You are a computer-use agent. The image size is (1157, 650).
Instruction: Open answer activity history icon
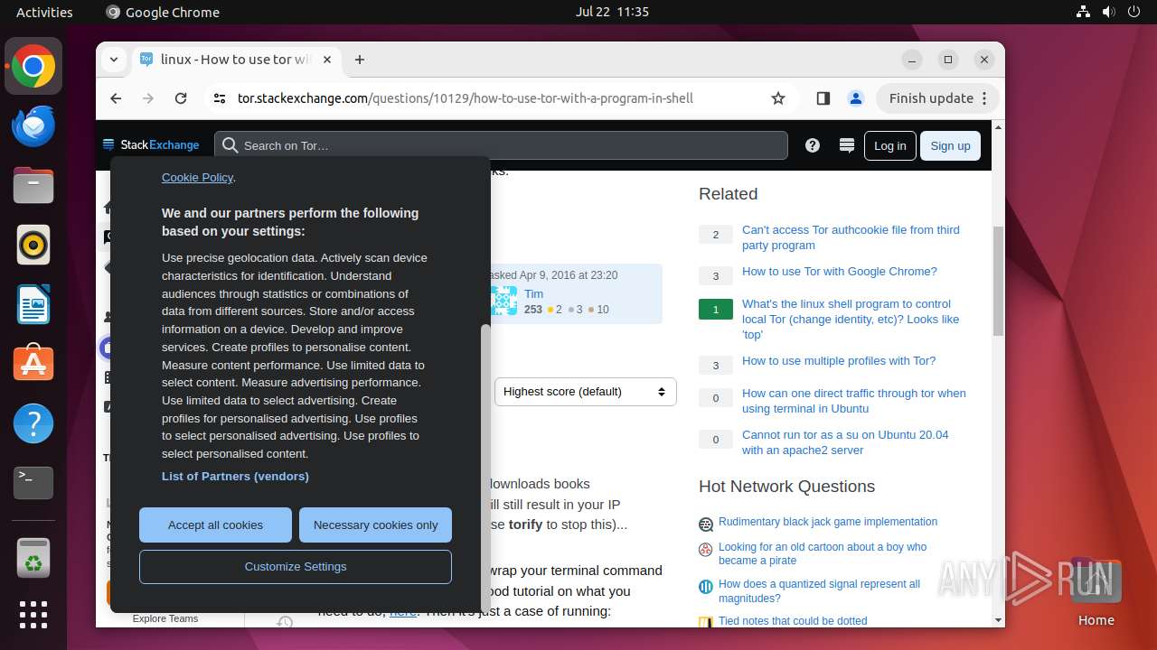[x=285, y=622]
